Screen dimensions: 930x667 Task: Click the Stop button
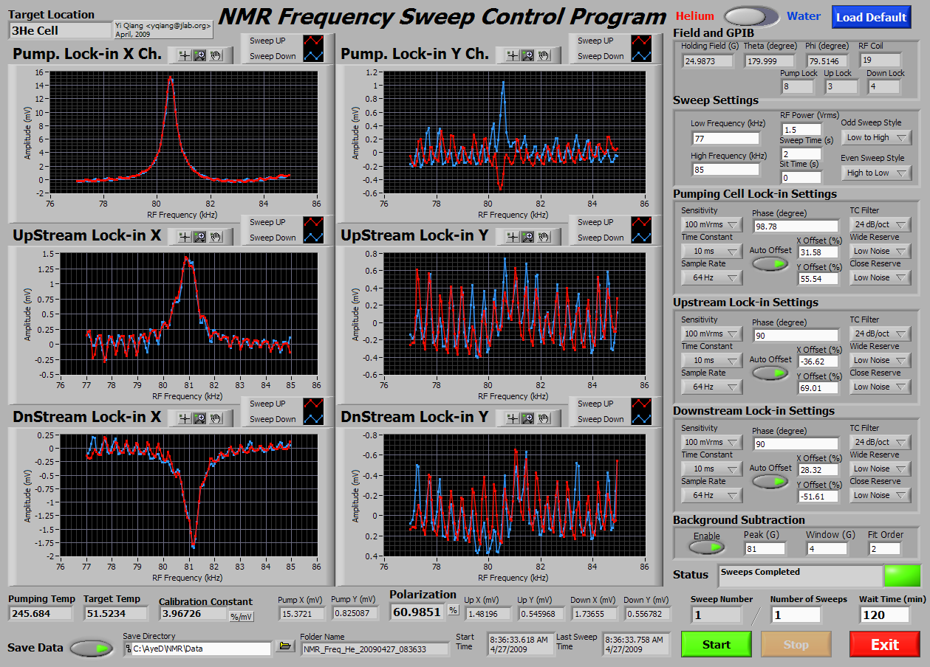click(x=796, y=644)
